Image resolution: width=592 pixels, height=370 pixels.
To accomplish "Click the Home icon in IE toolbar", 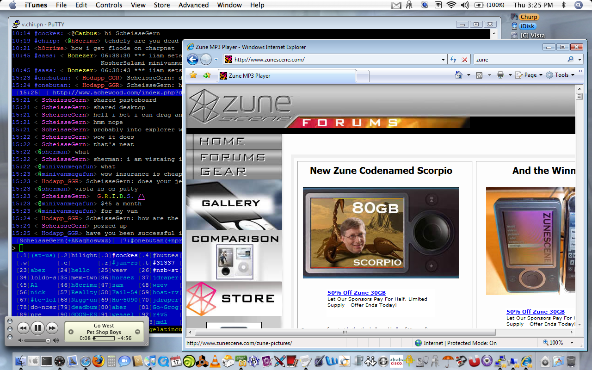I will 458,75.
